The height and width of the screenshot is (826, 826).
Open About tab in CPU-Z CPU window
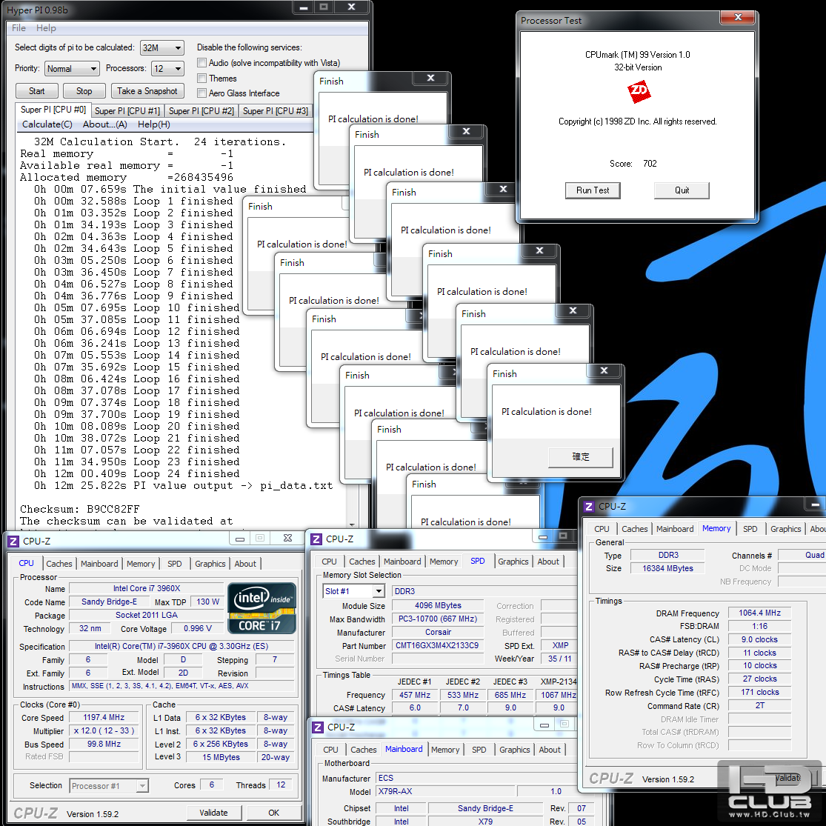point(245,564)
